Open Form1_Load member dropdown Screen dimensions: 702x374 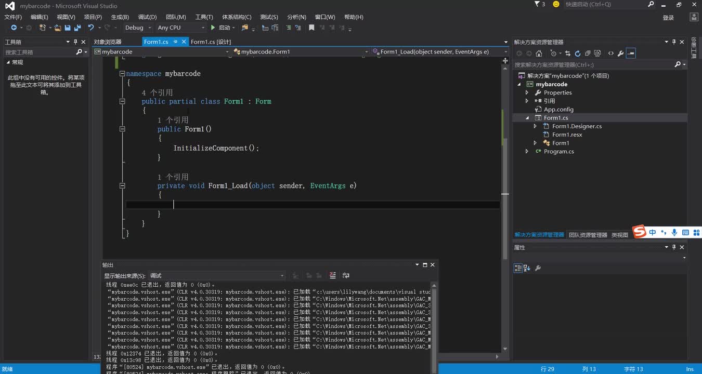pos(440,51)
